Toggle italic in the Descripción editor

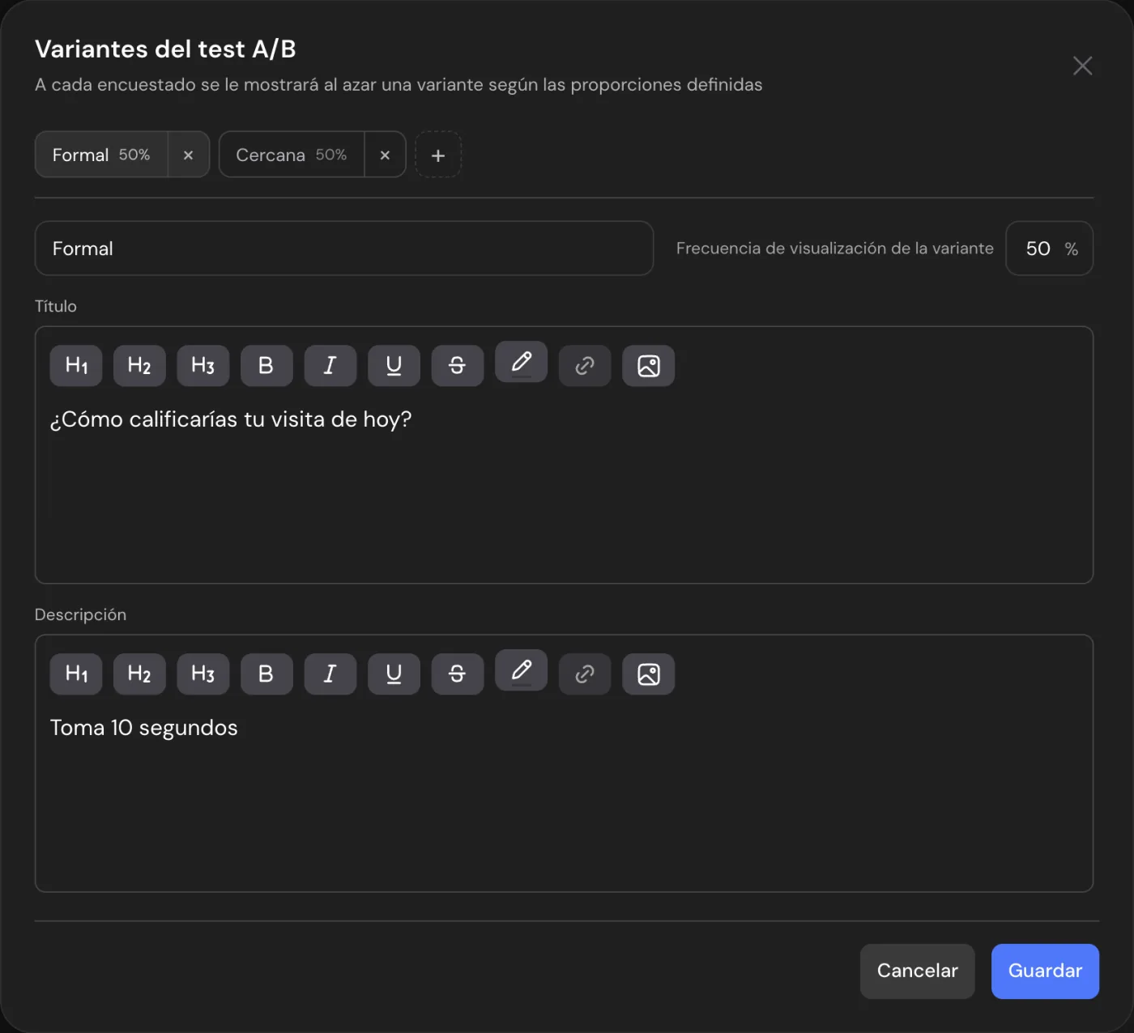tap(330, 674)
